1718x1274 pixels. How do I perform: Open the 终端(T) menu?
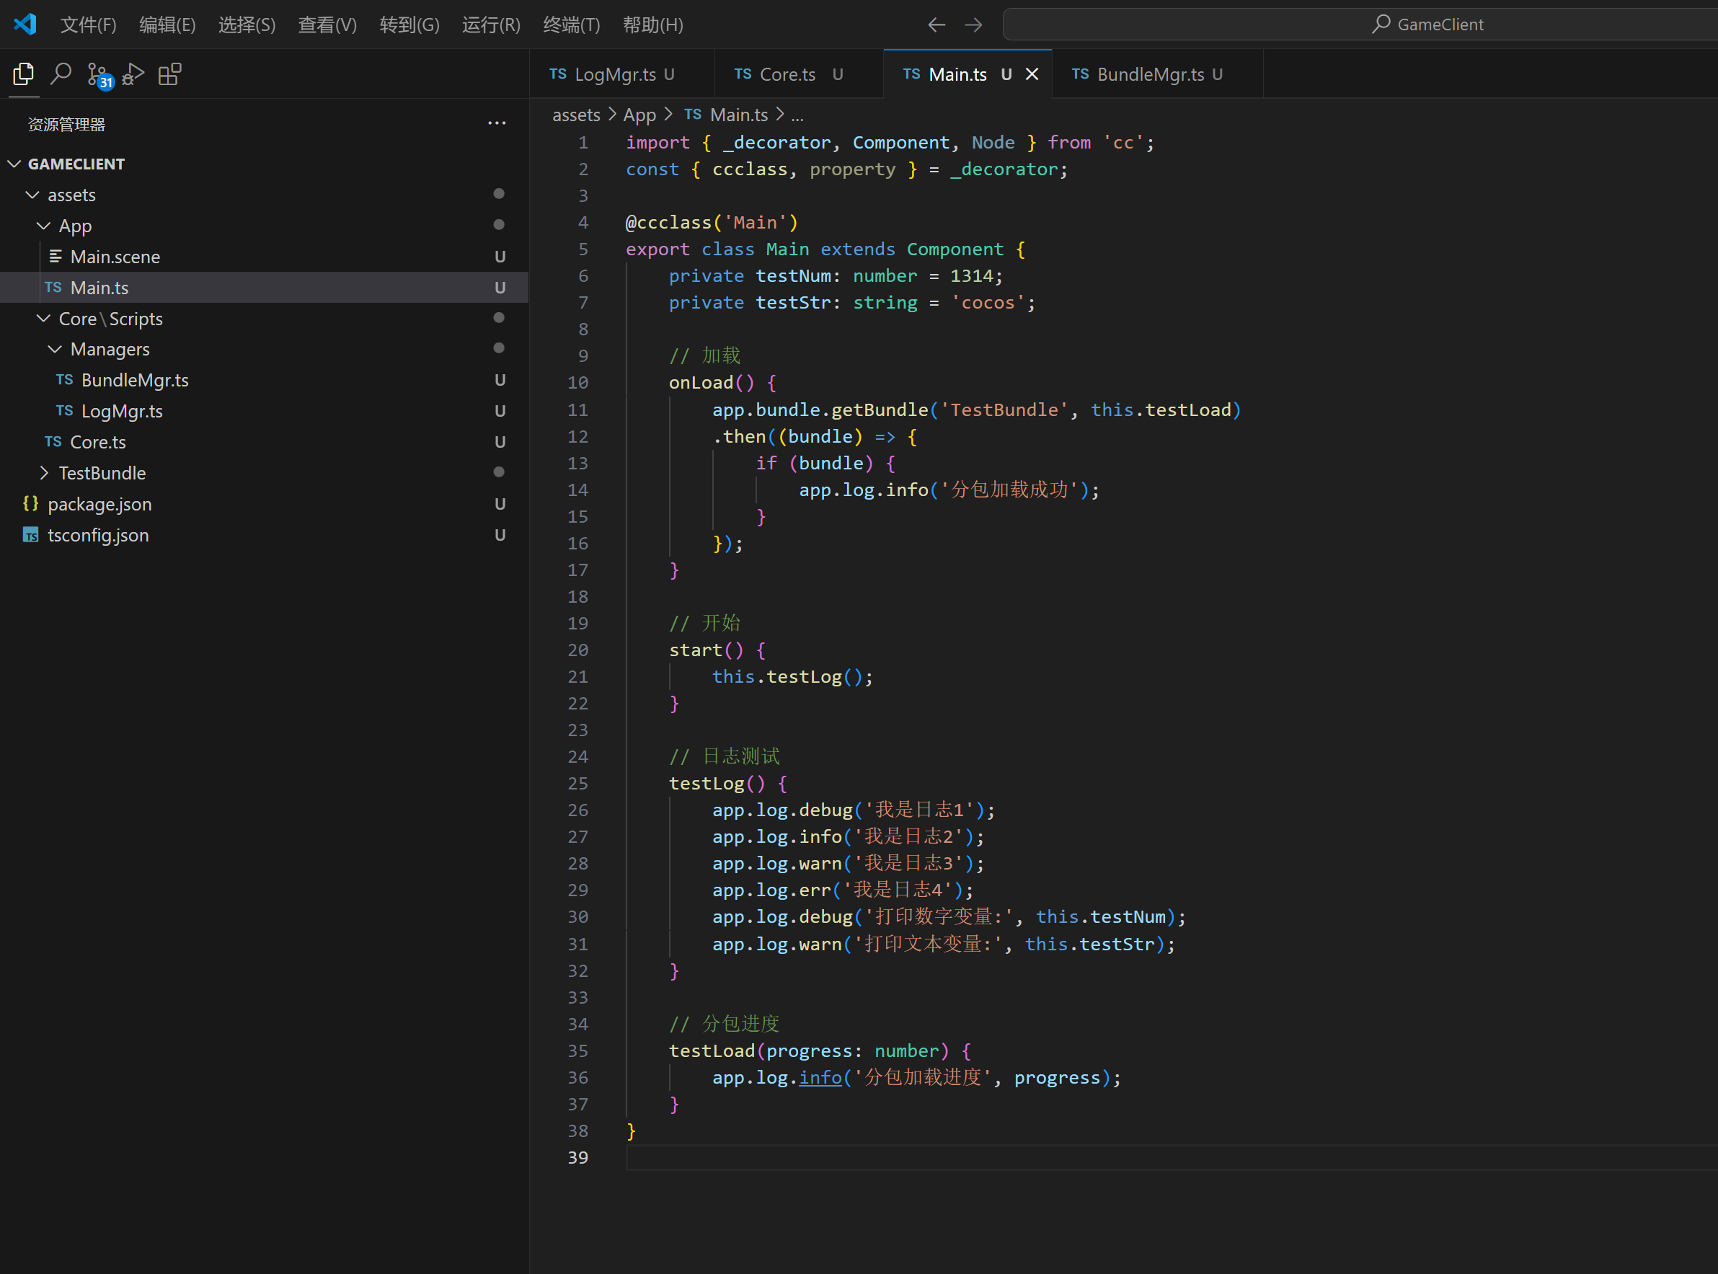(570, 25)
